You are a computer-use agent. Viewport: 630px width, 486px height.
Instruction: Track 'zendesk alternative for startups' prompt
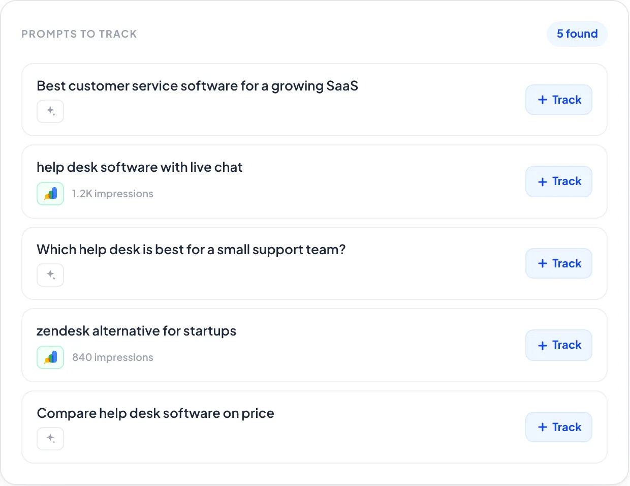(x=559, y=345)
